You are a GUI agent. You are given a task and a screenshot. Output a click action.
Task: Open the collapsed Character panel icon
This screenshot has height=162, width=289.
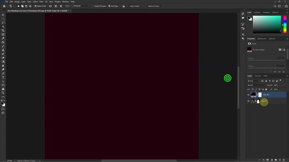click(243, 35)
